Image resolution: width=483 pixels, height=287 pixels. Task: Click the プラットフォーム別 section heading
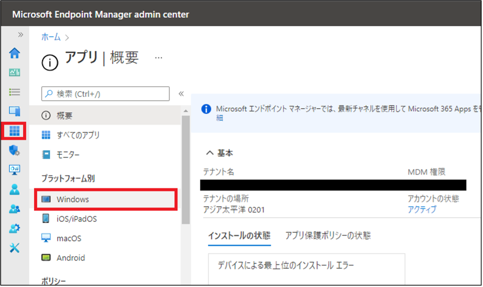coord(68,178)
